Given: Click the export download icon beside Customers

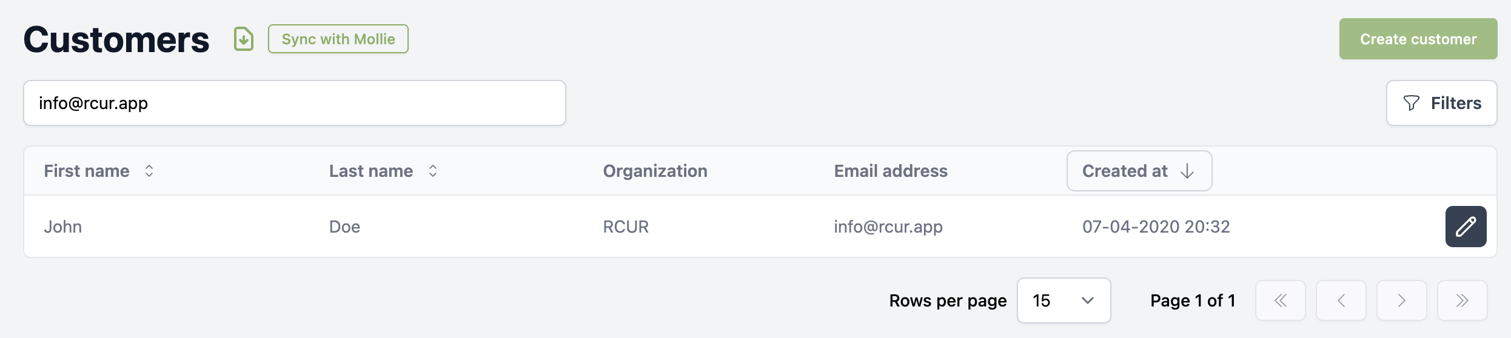Looking at the screenshot, I should [244, 39].
